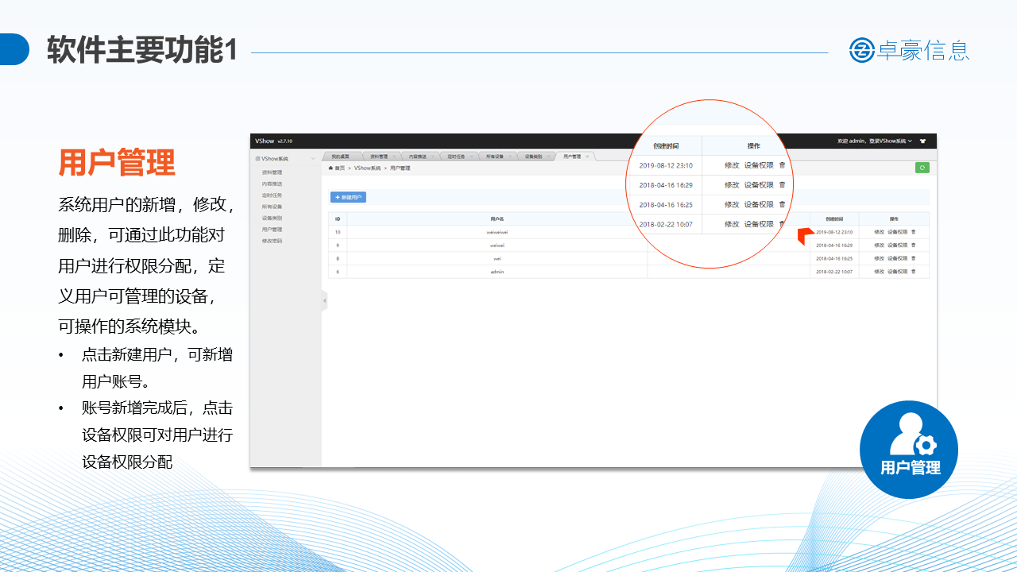The height and width of the screenshot is (572, 1017).
Task: Click the home icon in breadcrumb
Action: (331, 168)
